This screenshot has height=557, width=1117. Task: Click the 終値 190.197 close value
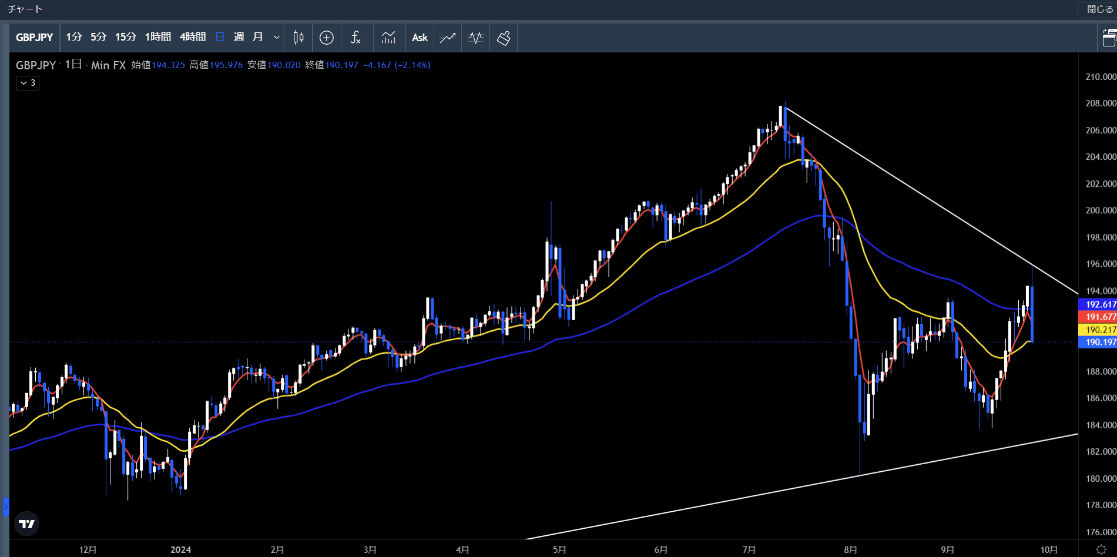(x=331, y=65)
